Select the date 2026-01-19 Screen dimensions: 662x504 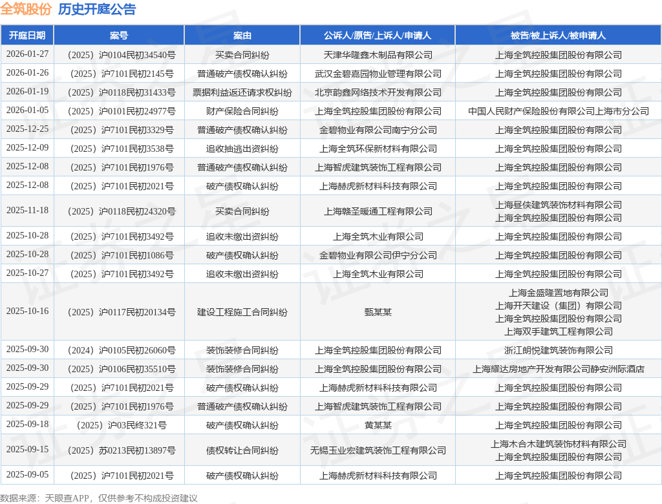tap(27, 92)
